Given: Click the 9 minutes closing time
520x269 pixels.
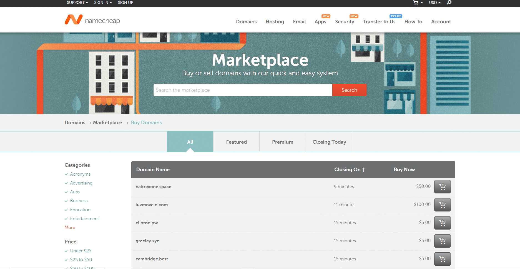Looking at the screenshot, I should [x=344, y=187].
